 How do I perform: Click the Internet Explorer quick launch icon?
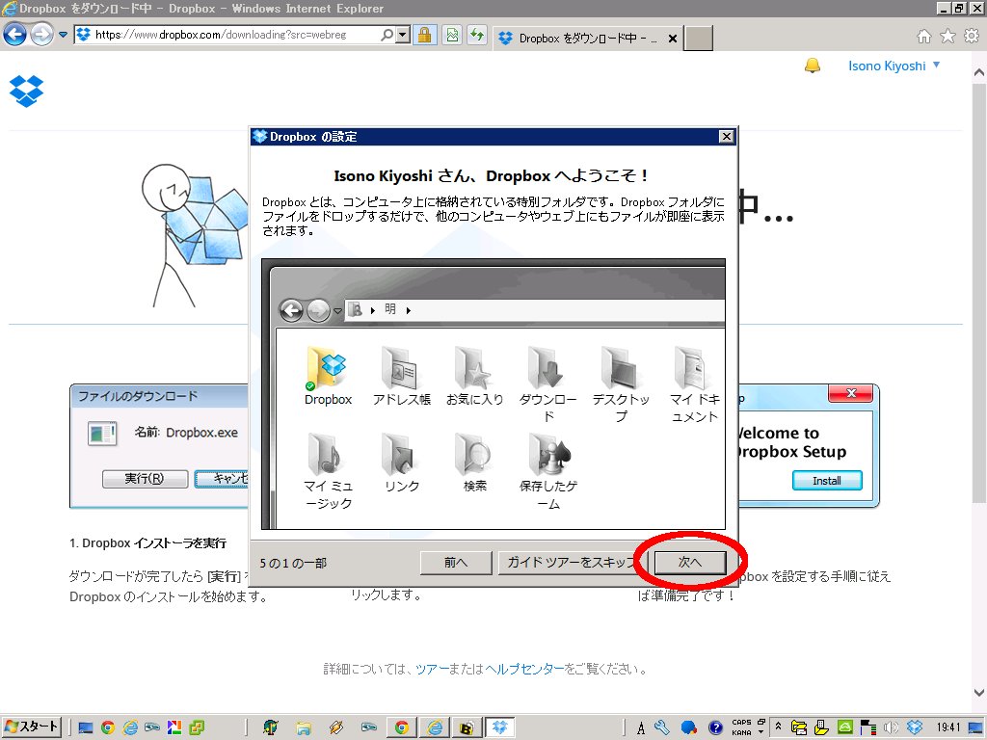pos(130,728)
